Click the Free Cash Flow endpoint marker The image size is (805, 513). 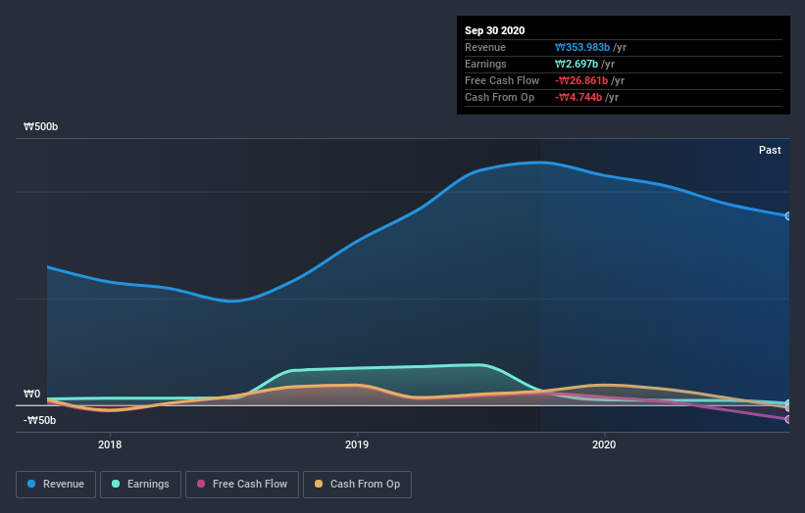click(x=788, y=419)
